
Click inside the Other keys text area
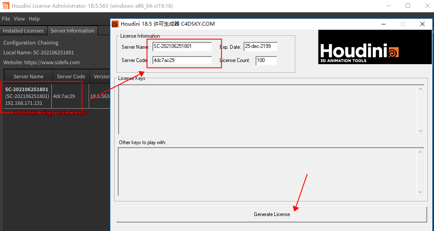[268, 172]
